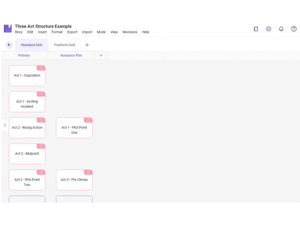The width and height of the screenshot is (300, 225).
Task: Select the Act 1 - Exposition card
Action: point(27,76)
